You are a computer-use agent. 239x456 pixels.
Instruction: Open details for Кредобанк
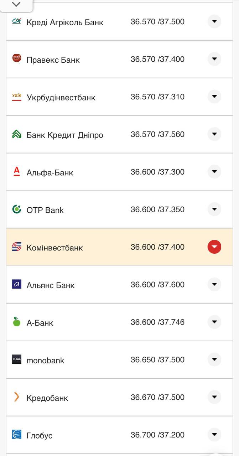(214, 397)
